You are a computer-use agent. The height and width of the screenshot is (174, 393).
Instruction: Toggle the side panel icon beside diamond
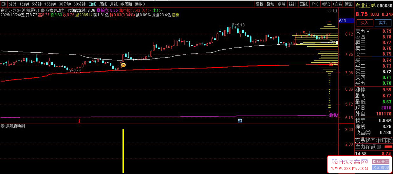click(335, 10)
